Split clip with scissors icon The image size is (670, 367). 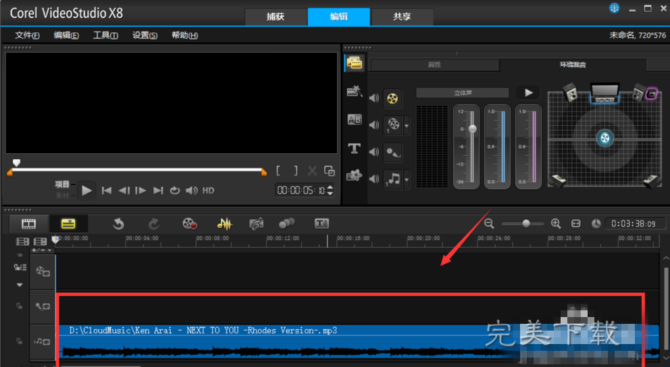point(312,171)
